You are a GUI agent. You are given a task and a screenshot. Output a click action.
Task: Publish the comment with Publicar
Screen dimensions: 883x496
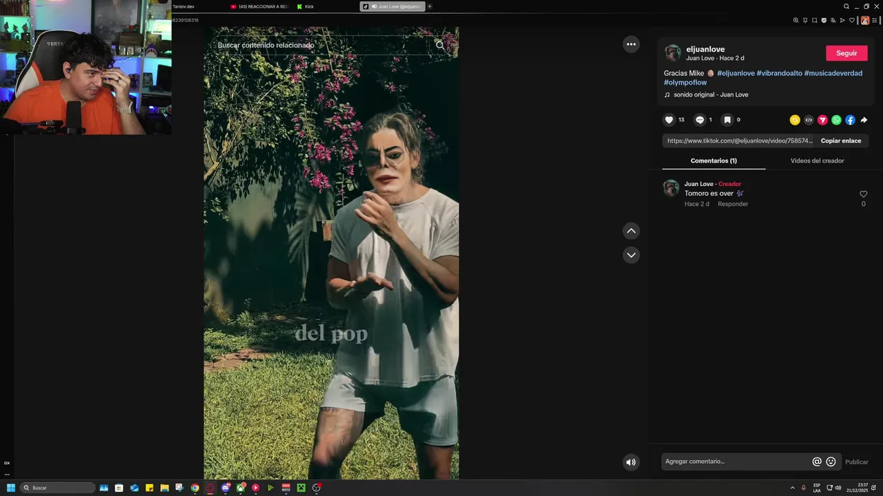(x=856, y=462)
